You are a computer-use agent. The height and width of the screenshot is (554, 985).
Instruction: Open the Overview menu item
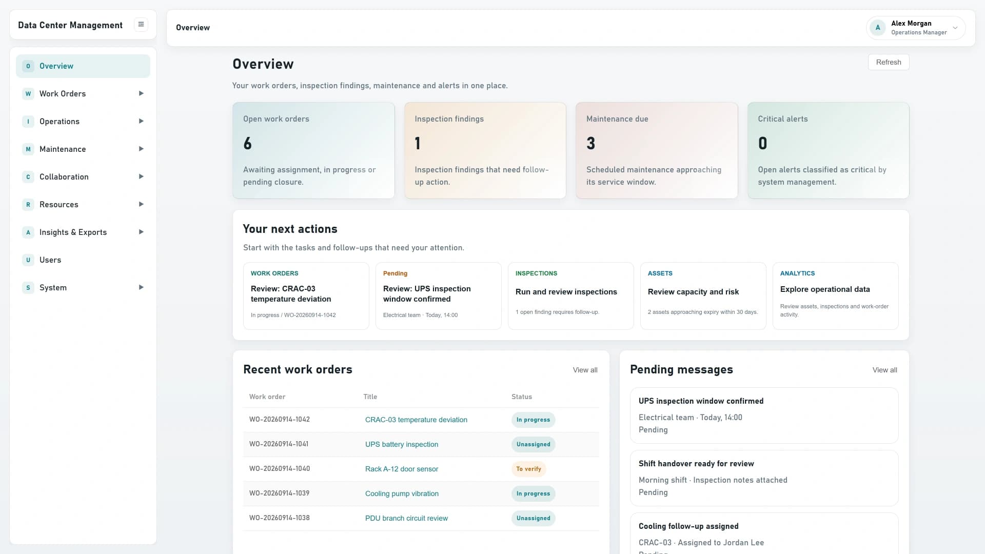coord(83,66)
